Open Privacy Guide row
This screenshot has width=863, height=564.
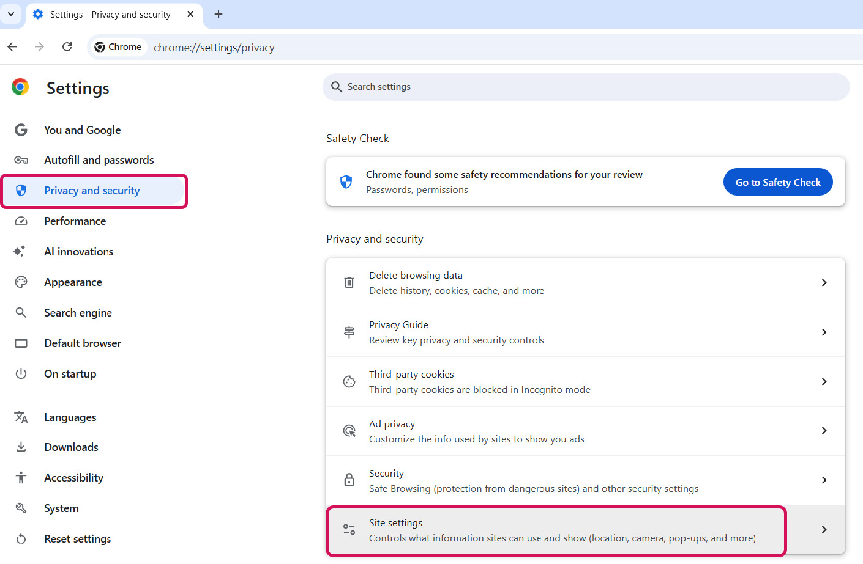(586, 332)
